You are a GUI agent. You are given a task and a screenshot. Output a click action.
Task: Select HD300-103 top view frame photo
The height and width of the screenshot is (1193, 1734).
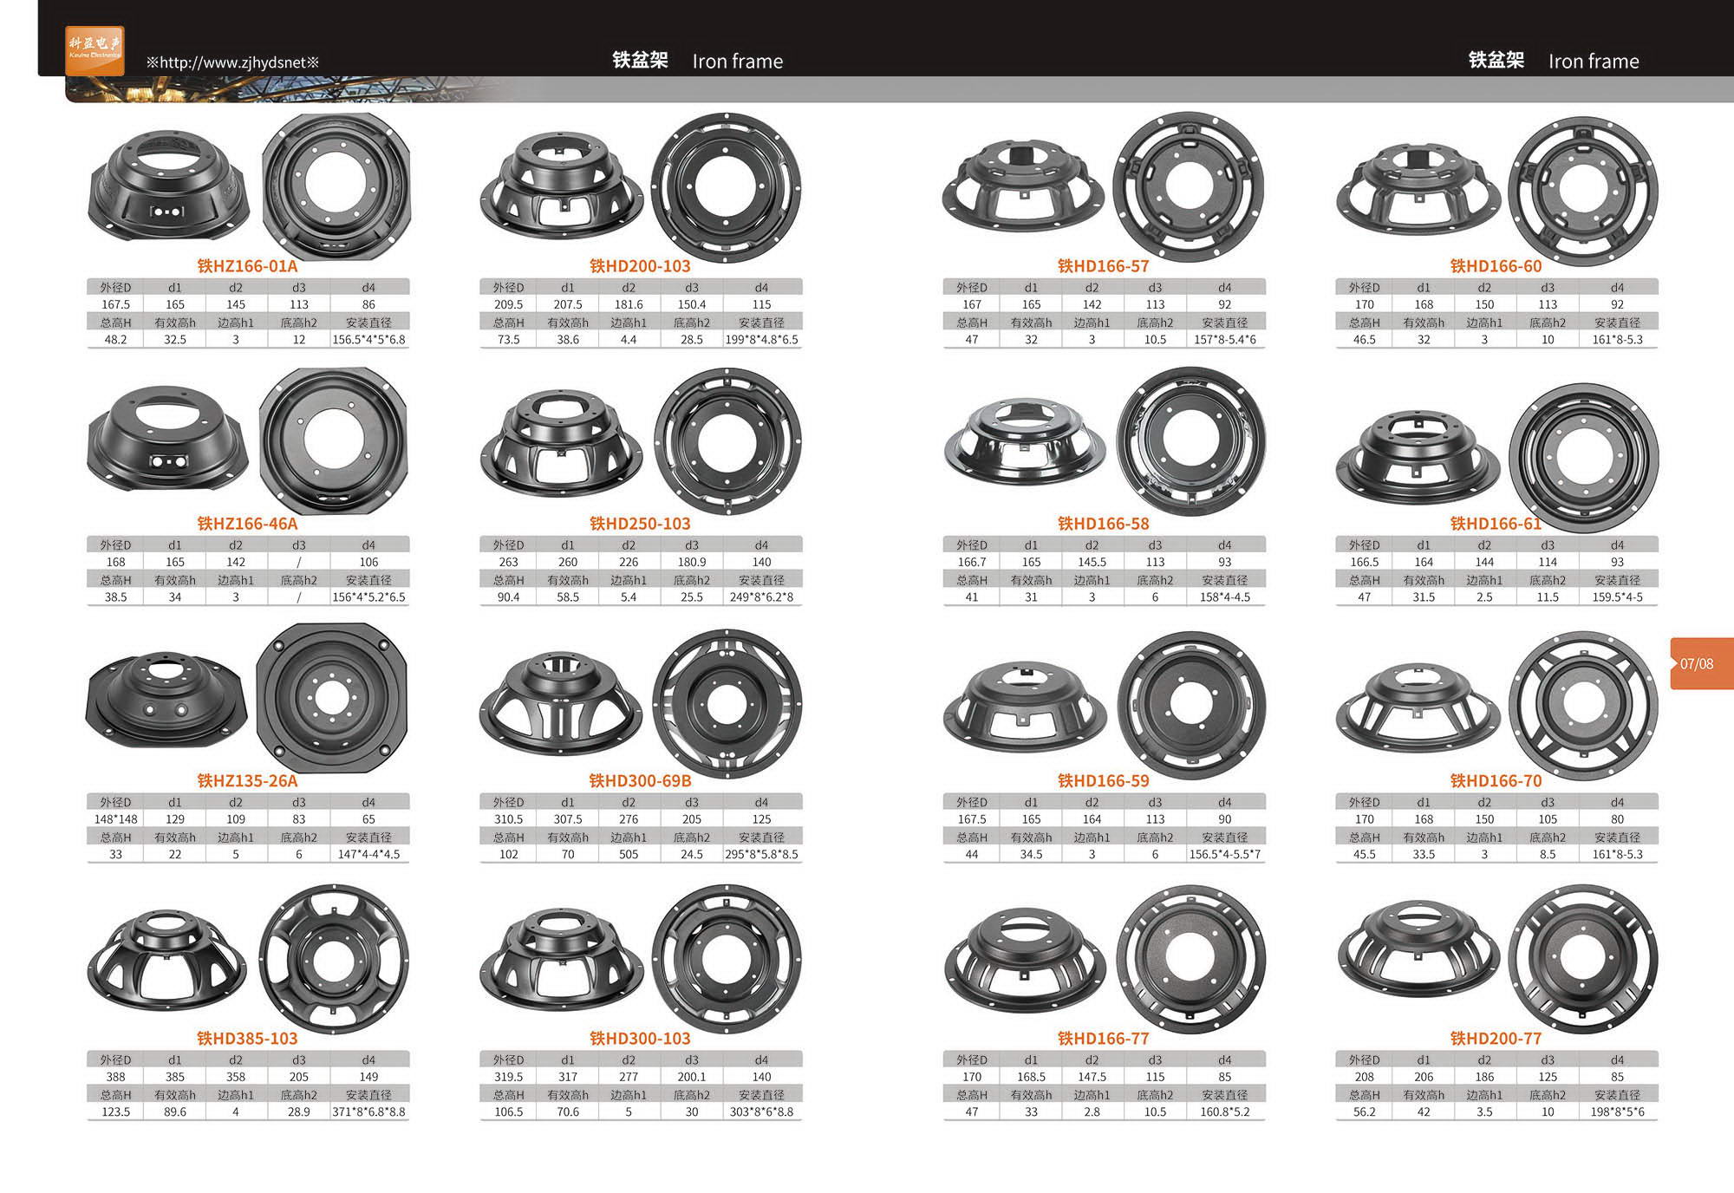click(x=727, y=960)
